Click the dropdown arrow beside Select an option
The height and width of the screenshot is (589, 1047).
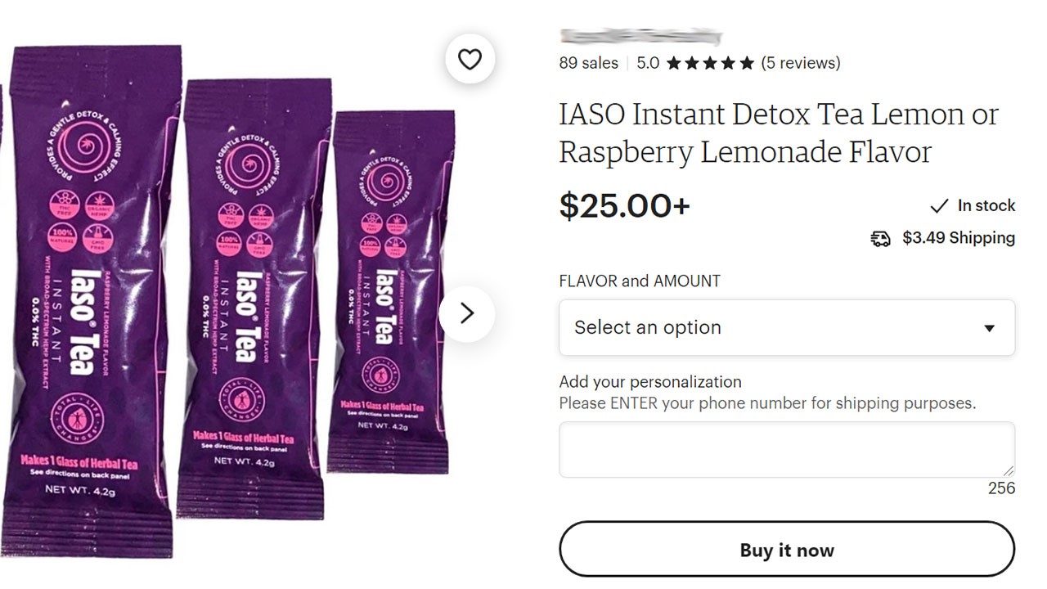pyautogui.click(x=989, y=328)
